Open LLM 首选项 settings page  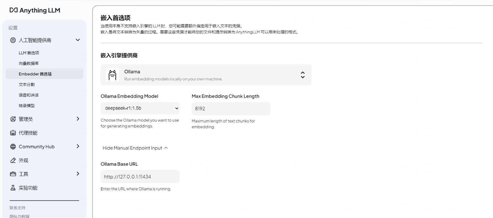[29, 53]
